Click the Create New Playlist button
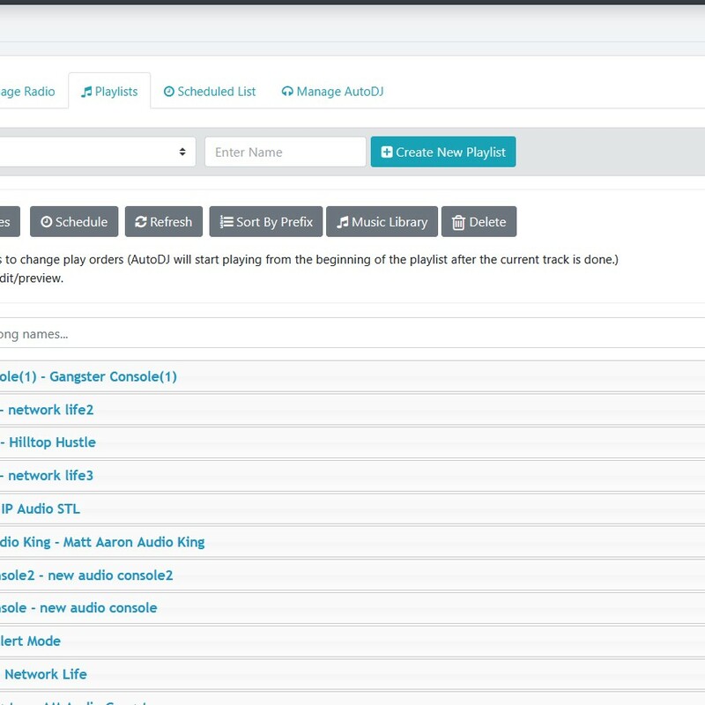The width and height of the screenshot is (705, 705). pos(443,152)
